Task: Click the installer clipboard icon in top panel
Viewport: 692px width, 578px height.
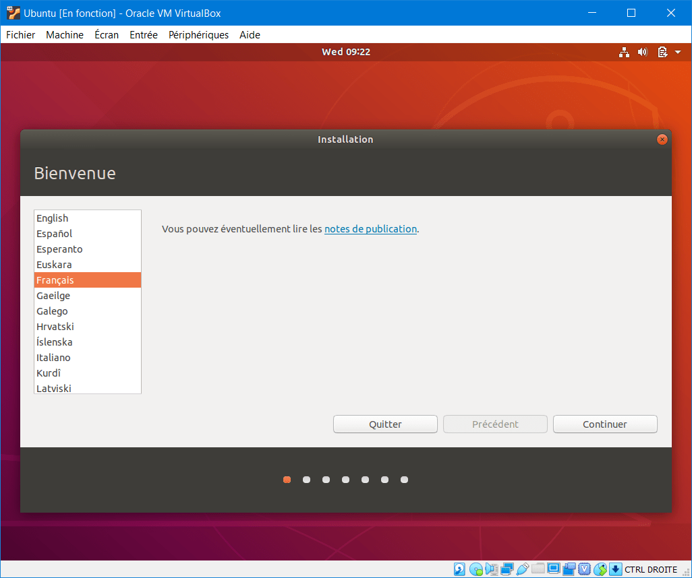Action: tap(662, 52)
